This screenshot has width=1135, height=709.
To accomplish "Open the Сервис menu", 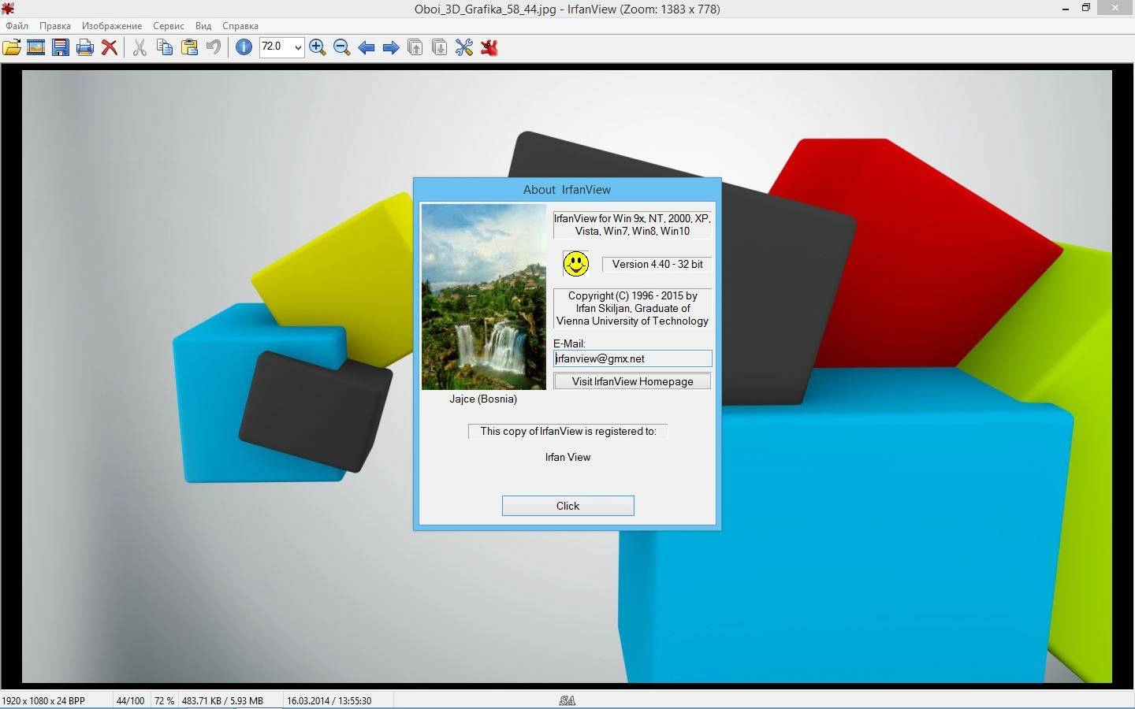I will pos(169,26).
